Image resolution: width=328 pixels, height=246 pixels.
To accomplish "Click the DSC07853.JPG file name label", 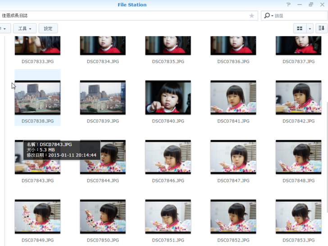I will point(298,240).
